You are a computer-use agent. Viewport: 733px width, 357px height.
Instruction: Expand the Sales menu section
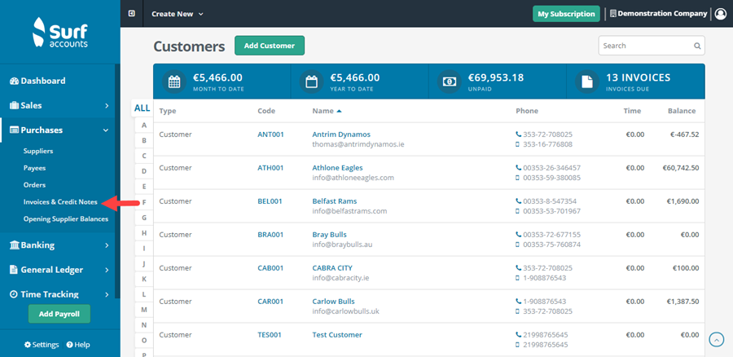[59, 105]
